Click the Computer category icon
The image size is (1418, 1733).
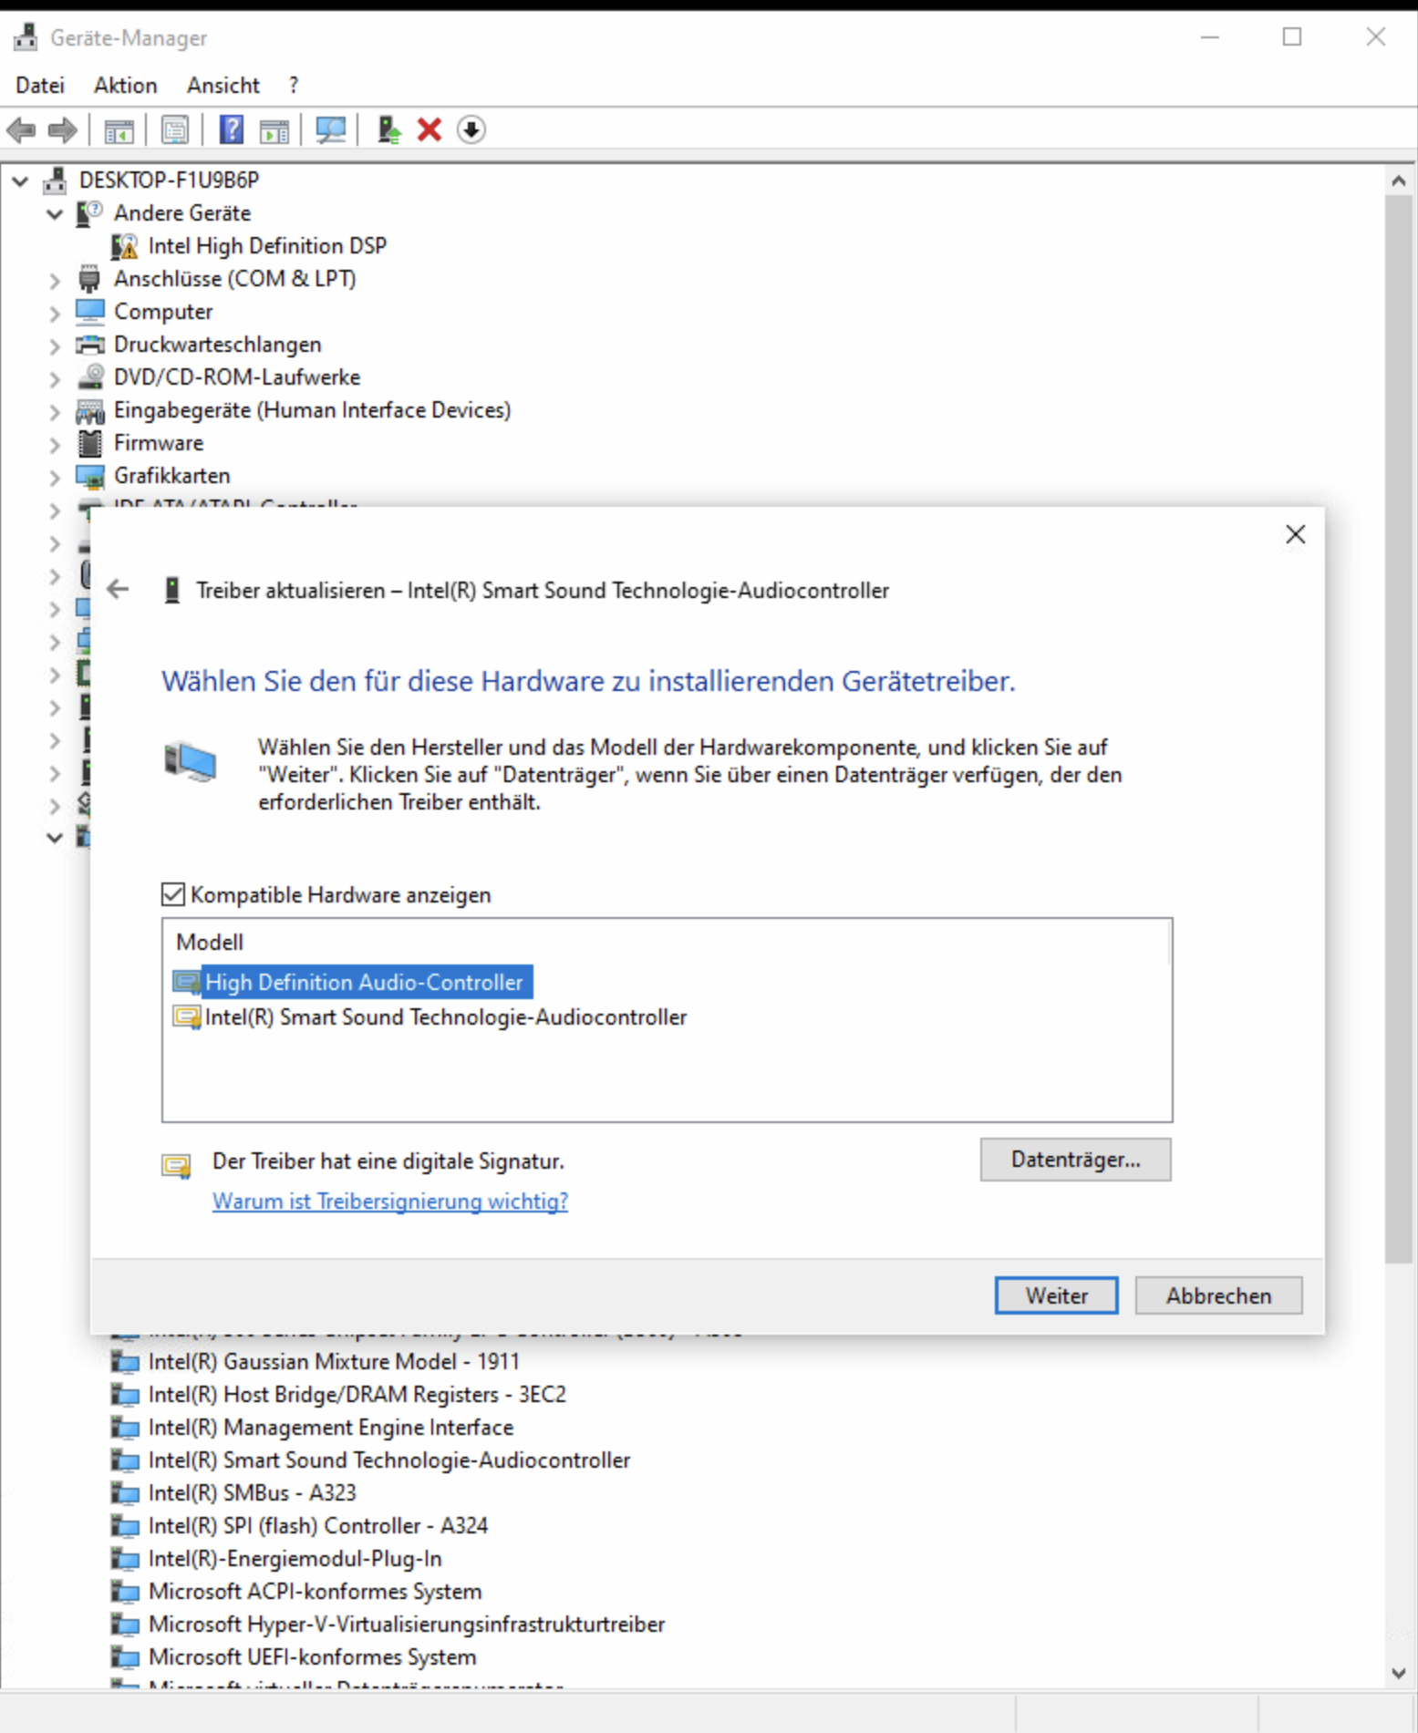tap(90, 312)
